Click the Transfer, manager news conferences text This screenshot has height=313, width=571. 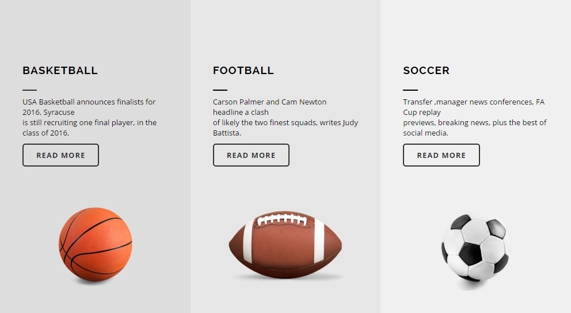(x=475, y=117)
